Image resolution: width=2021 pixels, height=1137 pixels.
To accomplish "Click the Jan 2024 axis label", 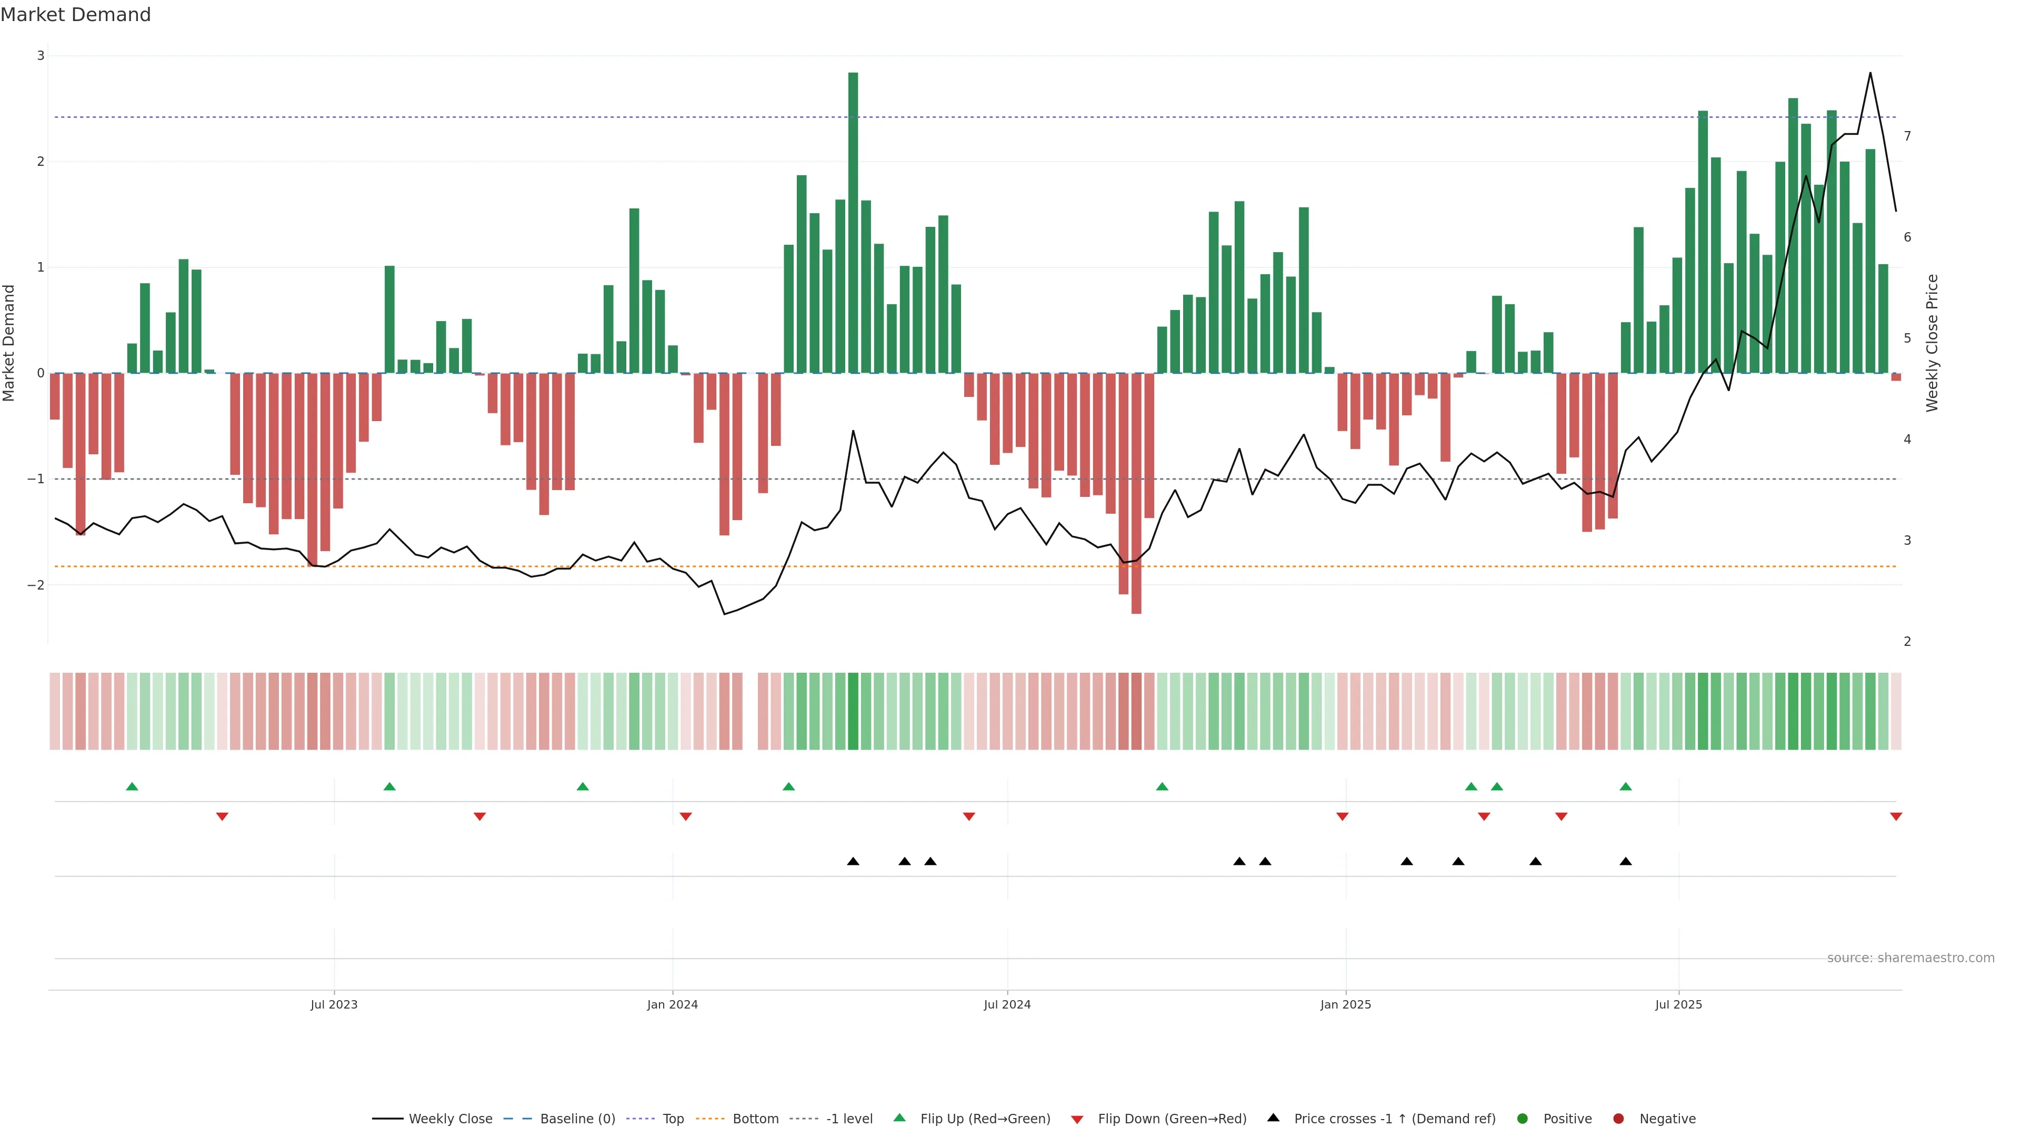I will (x=673, y=1004).
